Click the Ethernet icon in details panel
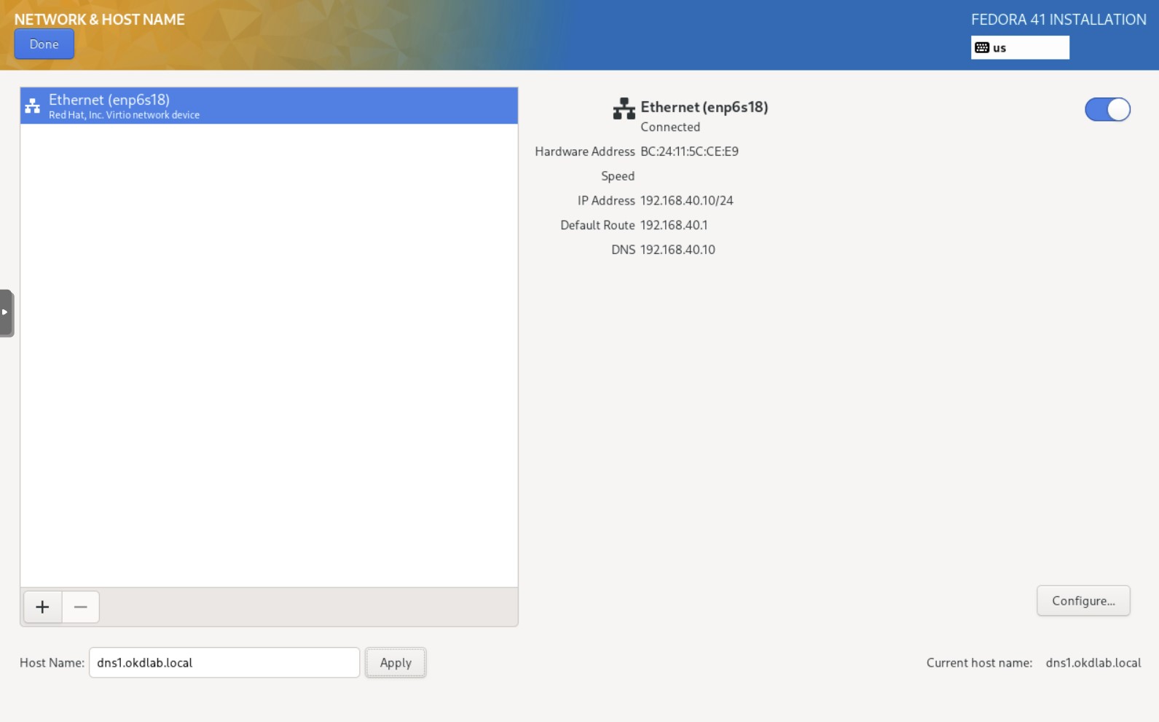Screen dimensions: 1159x722 pos(624,108)
